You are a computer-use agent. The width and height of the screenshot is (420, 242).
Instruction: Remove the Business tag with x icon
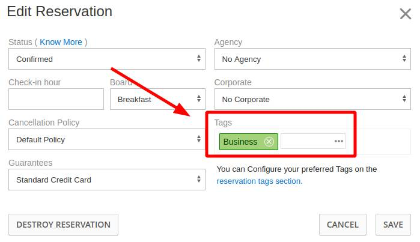pos(269,142)
